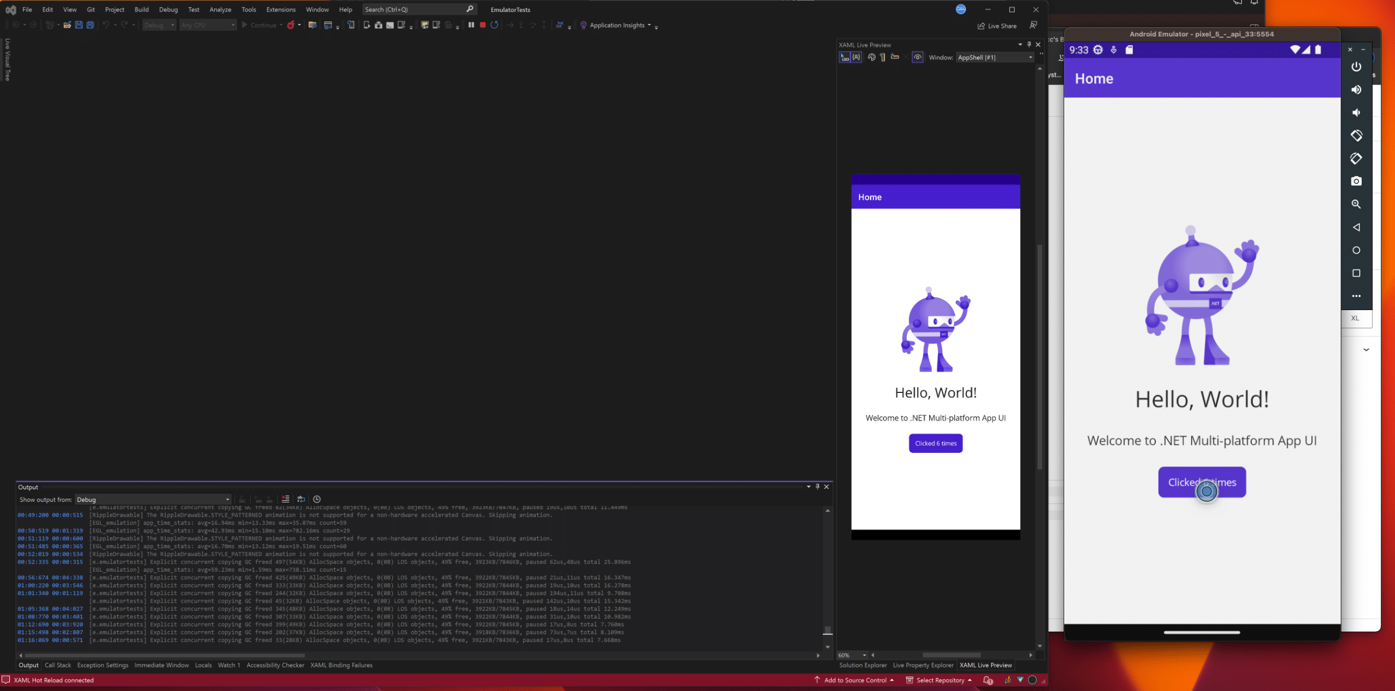Viewport: 1395px width, 691px height.
Task: Click the Clicked times button on emulator
Action: pos(1202,481)
